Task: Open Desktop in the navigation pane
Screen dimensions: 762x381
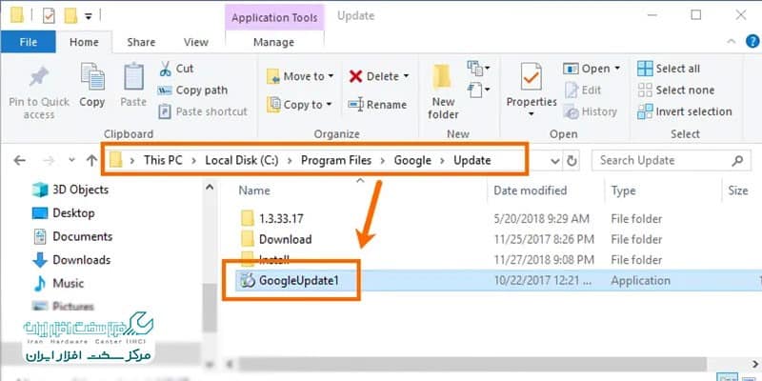Action: point(63,212)
